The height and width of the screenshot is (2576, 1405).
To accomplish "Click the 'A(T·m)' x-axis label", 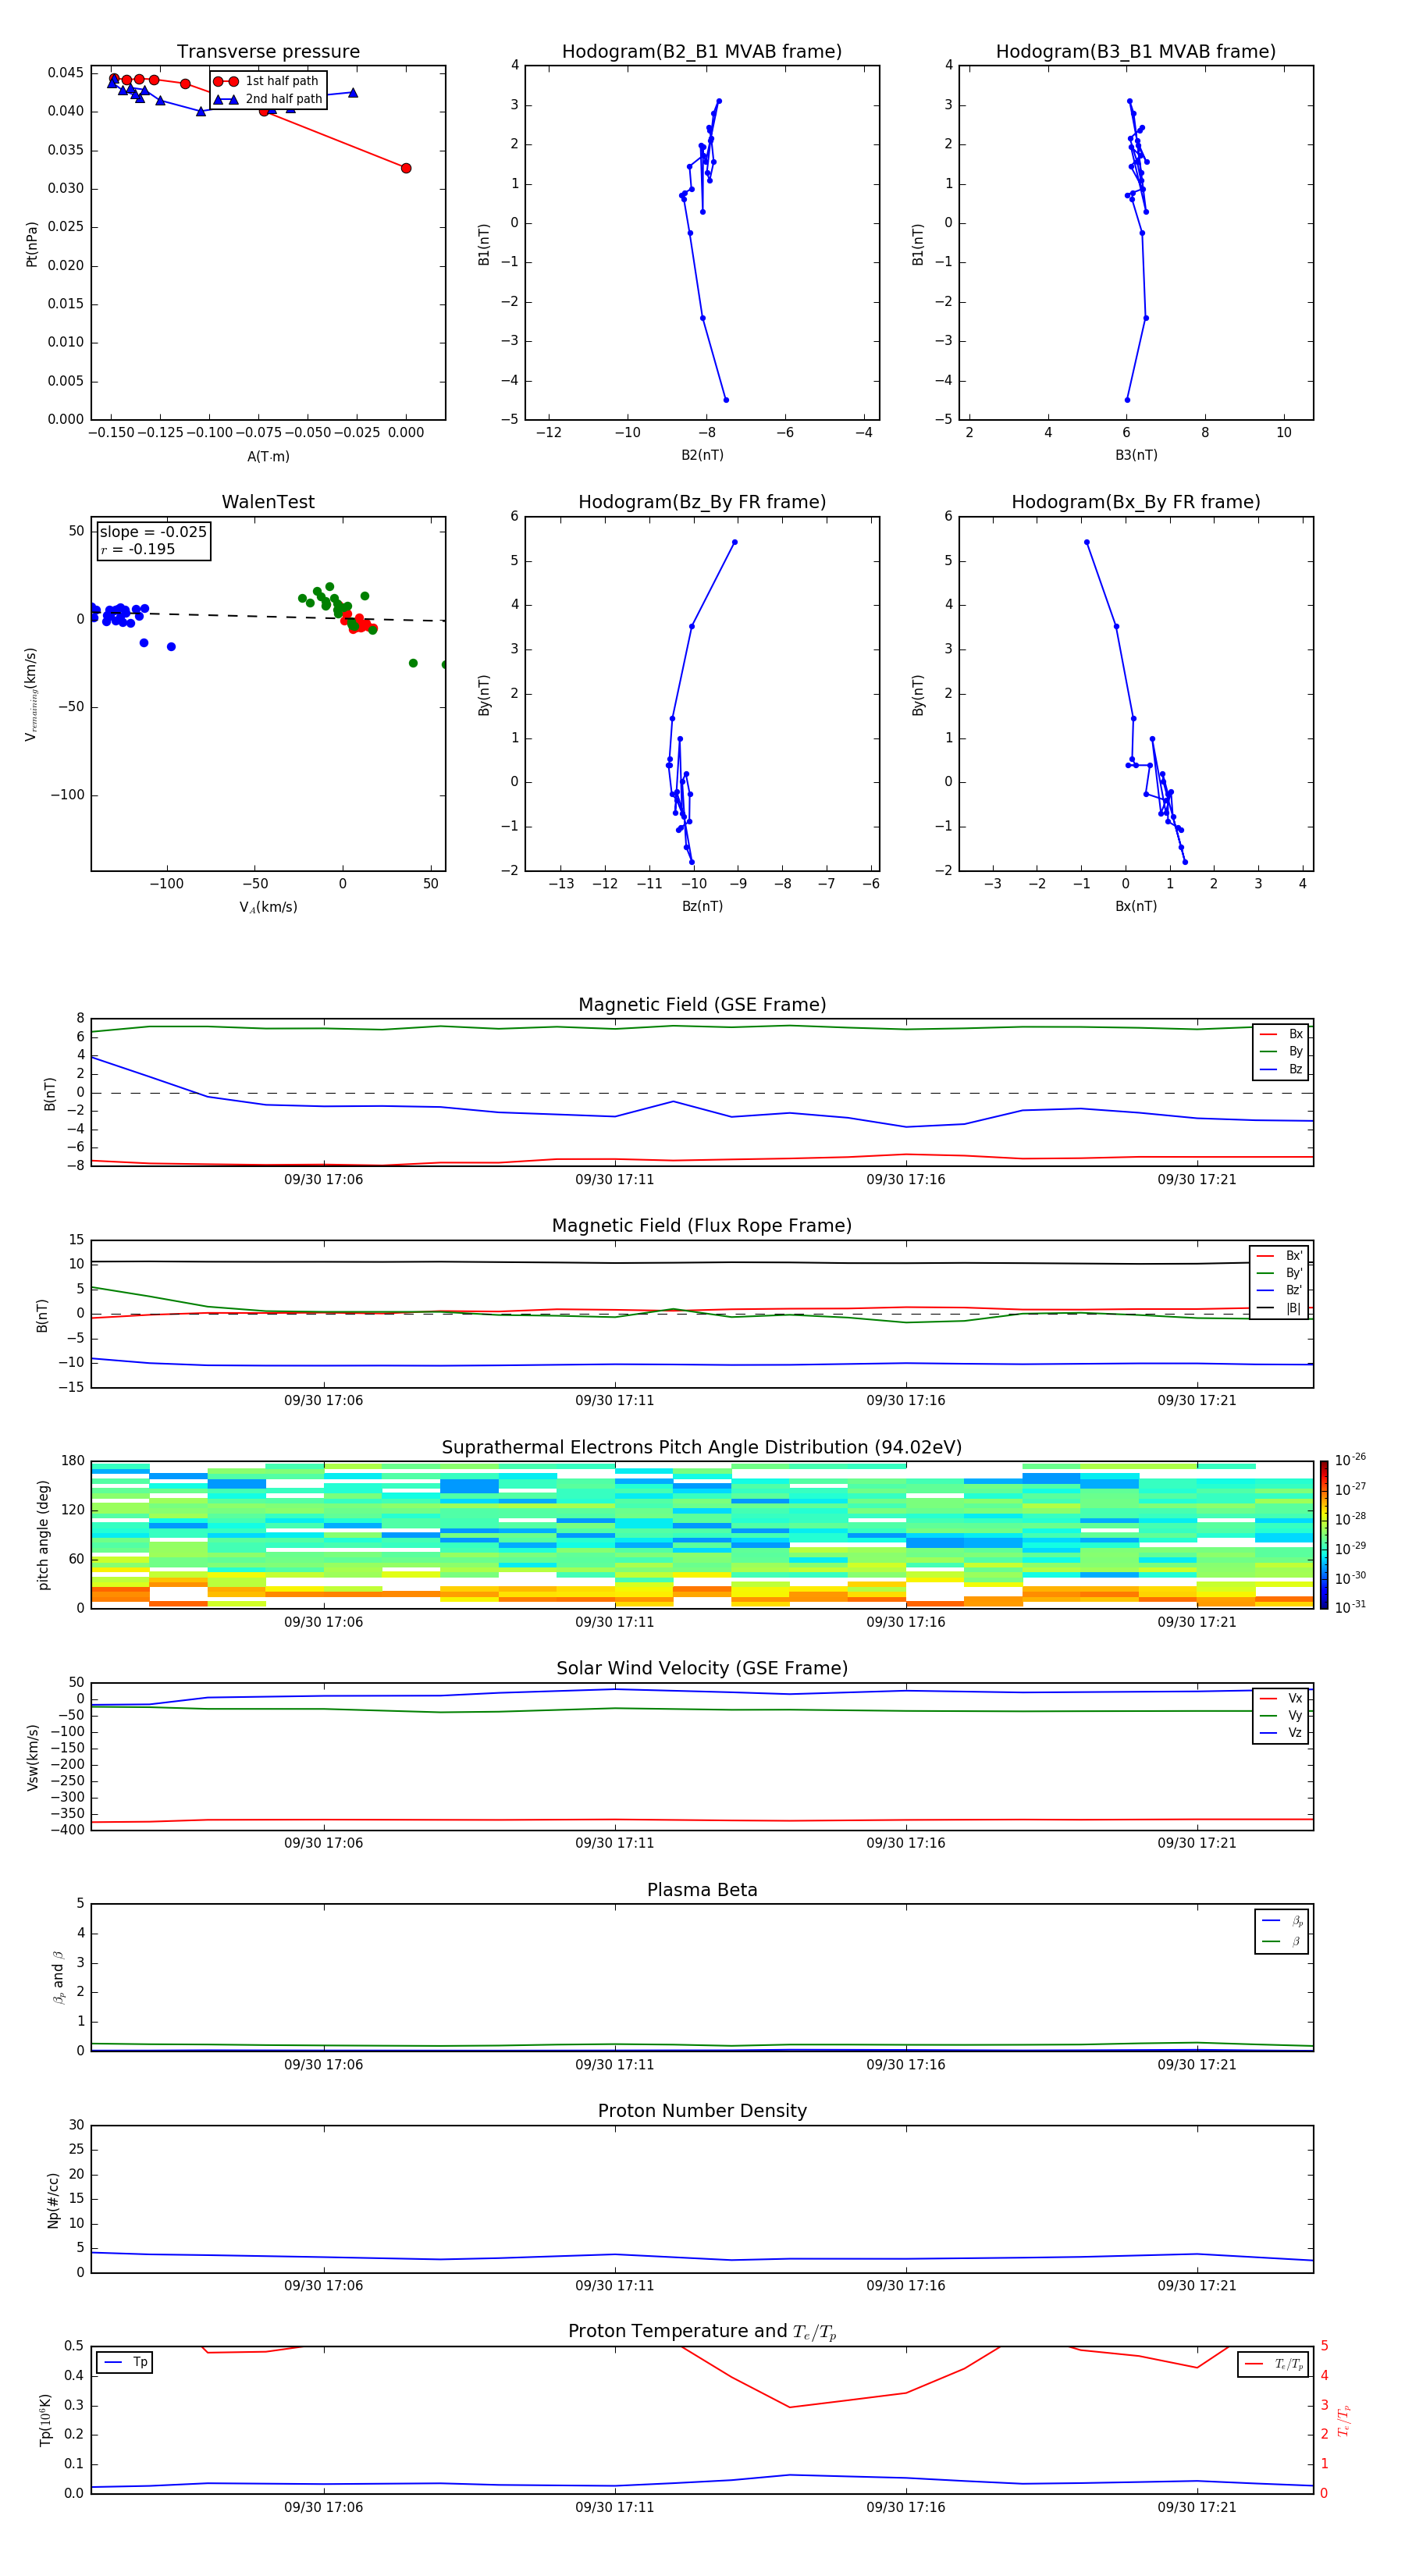I will click(268, 456).
